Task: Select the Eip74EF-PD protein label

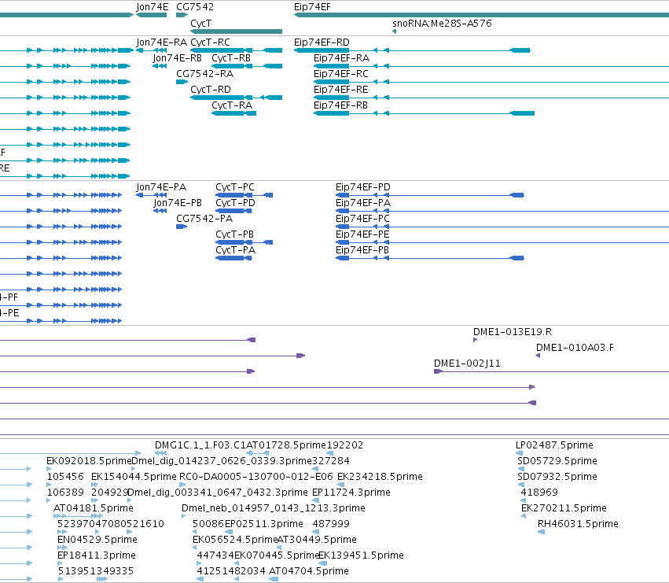Action: (363, 187)
